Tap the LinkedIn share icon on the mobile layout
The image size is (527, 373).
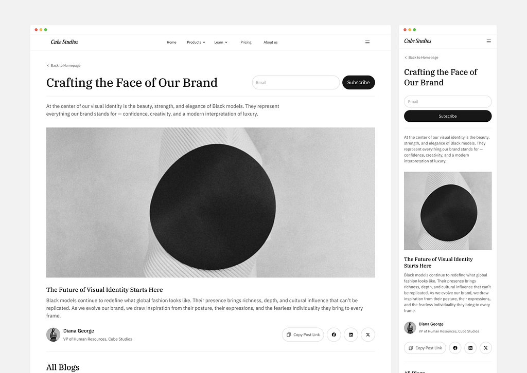pos(470,348)
